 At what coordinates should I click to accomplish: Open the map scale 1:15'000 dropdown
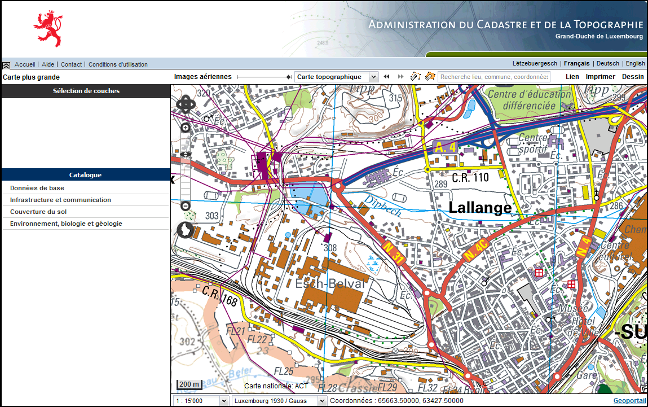pos(200,401)
